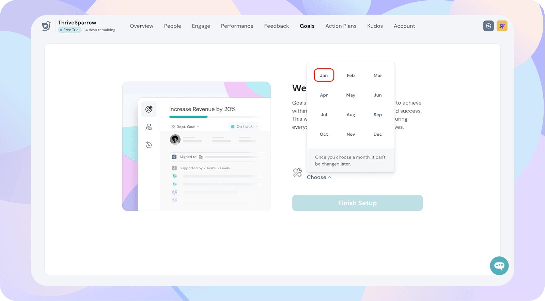Select Jan in the month picker
The image size is (545, 301).
pos(324,76)
